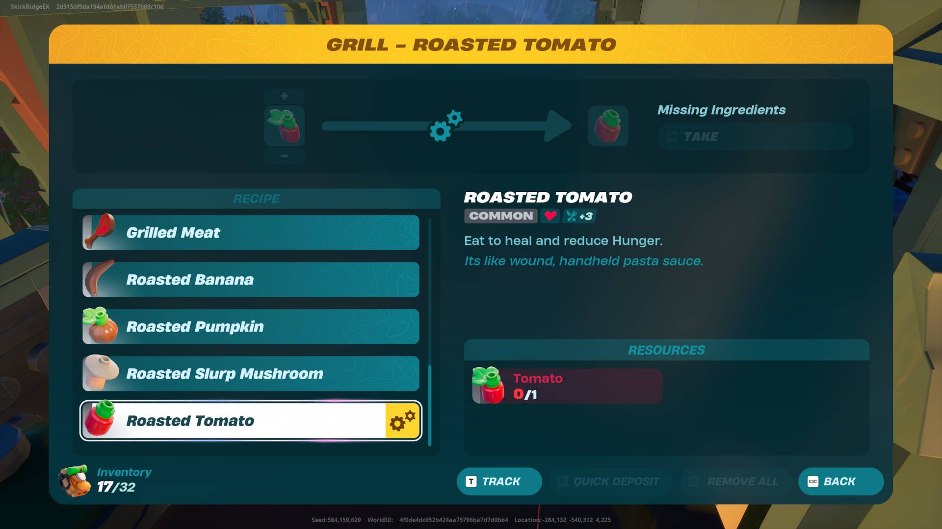
Task: Click the quantity increment plus button
Action: coord(284,96)
